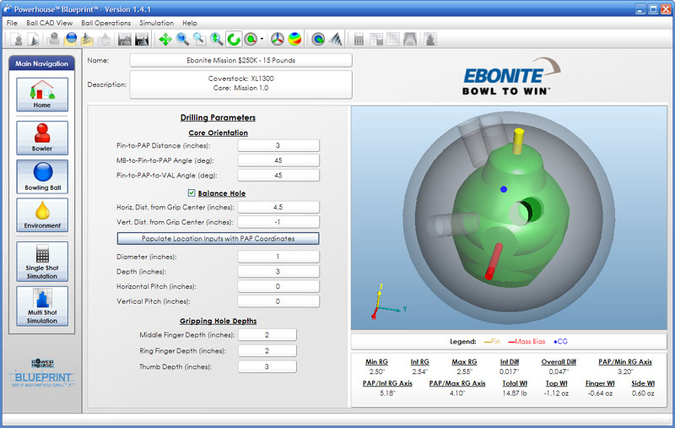Viewport: 675px width, 428px height.
Task: Go to Home in Main Navigation
Action: click(x=42, y=95)
